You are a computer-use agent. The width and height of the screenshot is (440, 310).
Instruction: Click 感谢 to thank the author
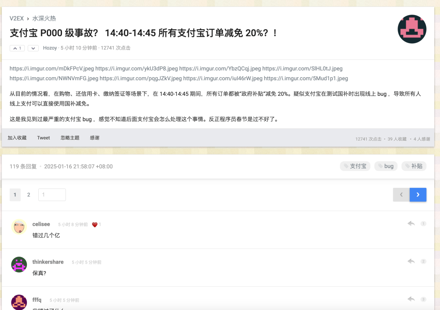tap(95, 138)
